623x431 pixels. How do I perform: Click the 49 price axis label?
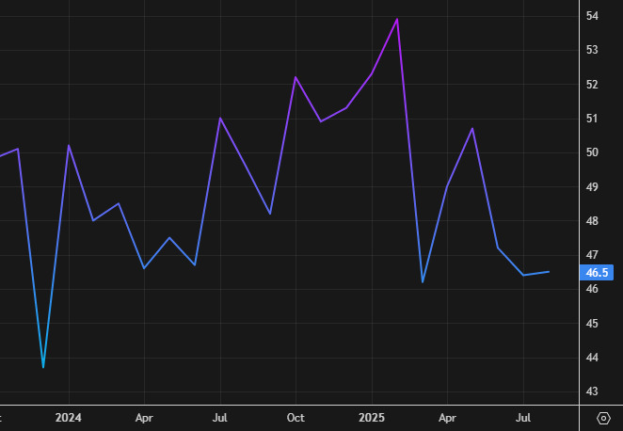592,186
